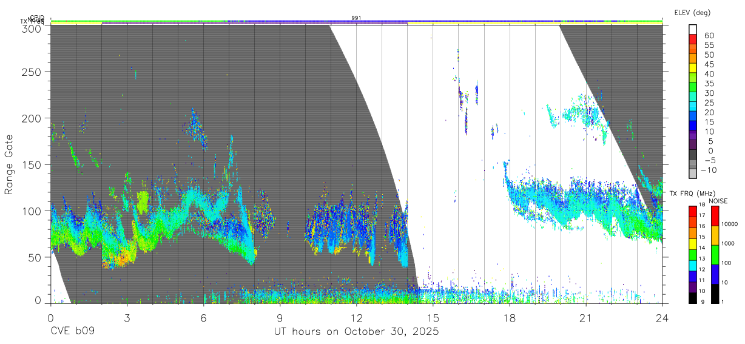Image resolution: width=745 pixels, height=344 pixels.
Task: Click the 1000 label on NOISE bar
Action: click(x=727, y=243)
